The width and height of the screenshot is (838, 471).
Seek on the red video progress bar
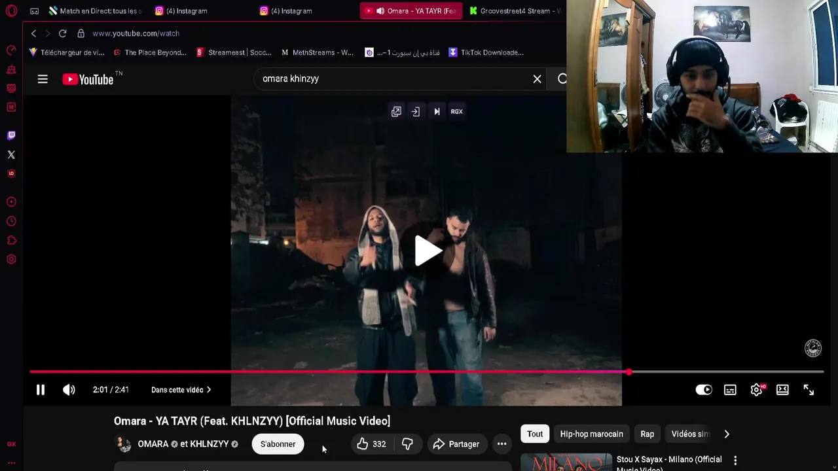(x=426, y=372)
